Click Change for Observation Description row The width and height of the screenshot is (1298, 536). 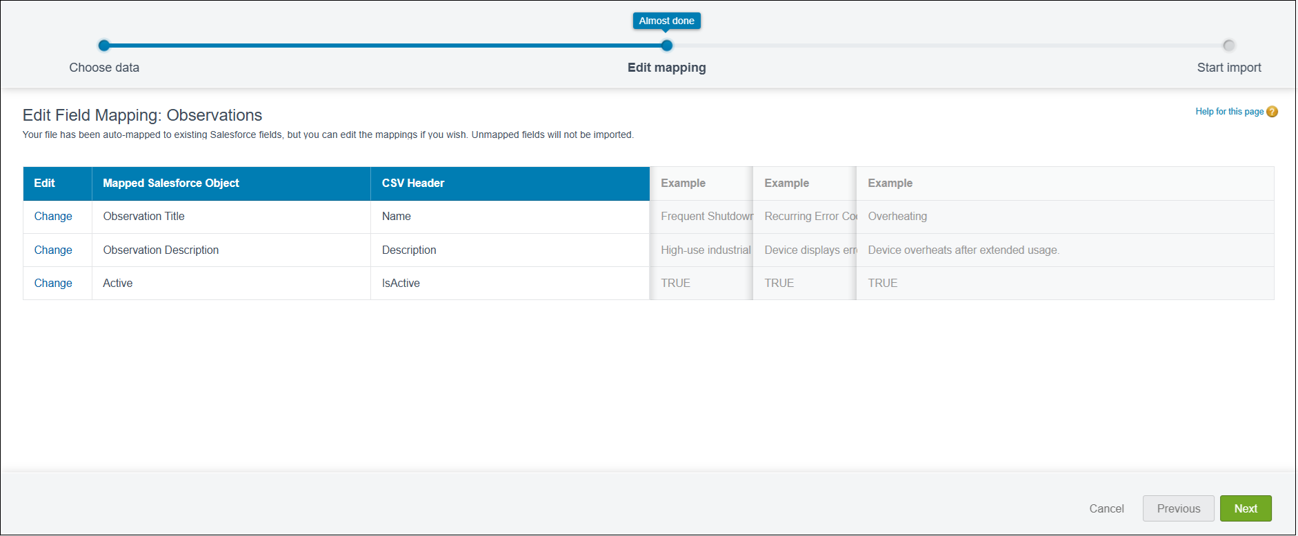pyautogui.click(x=53, y=250)
